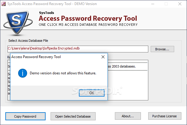Click the title bar application icon
This screenshot has width=187, height=125.
(4, 4)
